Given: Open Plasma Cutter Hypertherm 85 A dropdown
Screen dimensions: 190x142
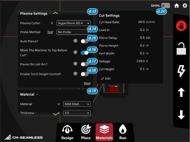Looking at the screenshot, I should click(x=73, y=23).
